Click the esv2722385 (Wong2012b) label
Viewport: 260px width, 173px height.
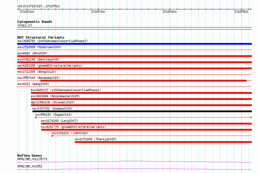pyautogui.click(x=37, y=72)
